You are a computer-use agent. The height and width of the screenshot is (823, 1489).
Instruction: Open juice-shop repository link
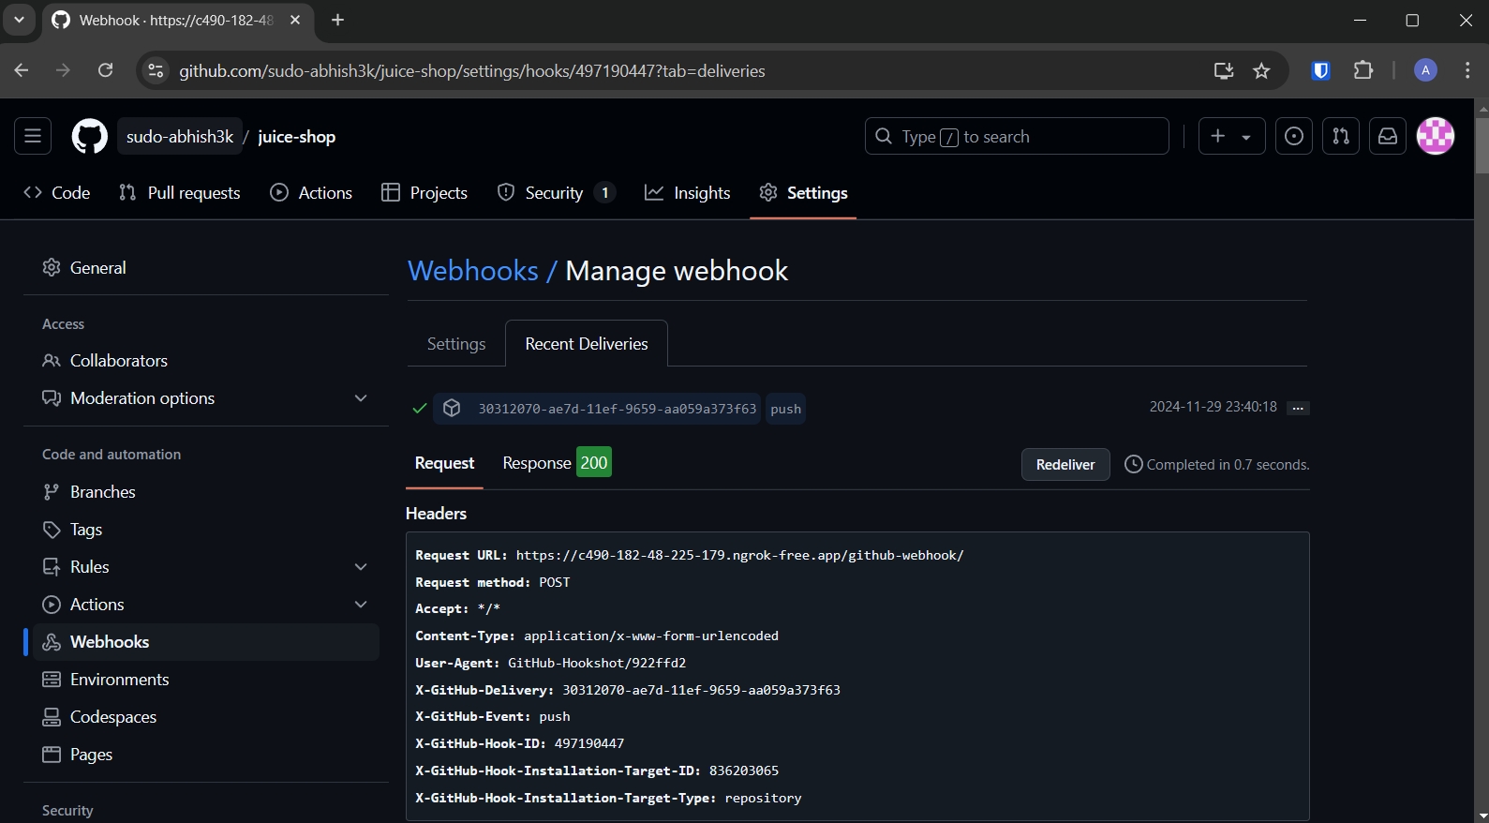point(297,137)
